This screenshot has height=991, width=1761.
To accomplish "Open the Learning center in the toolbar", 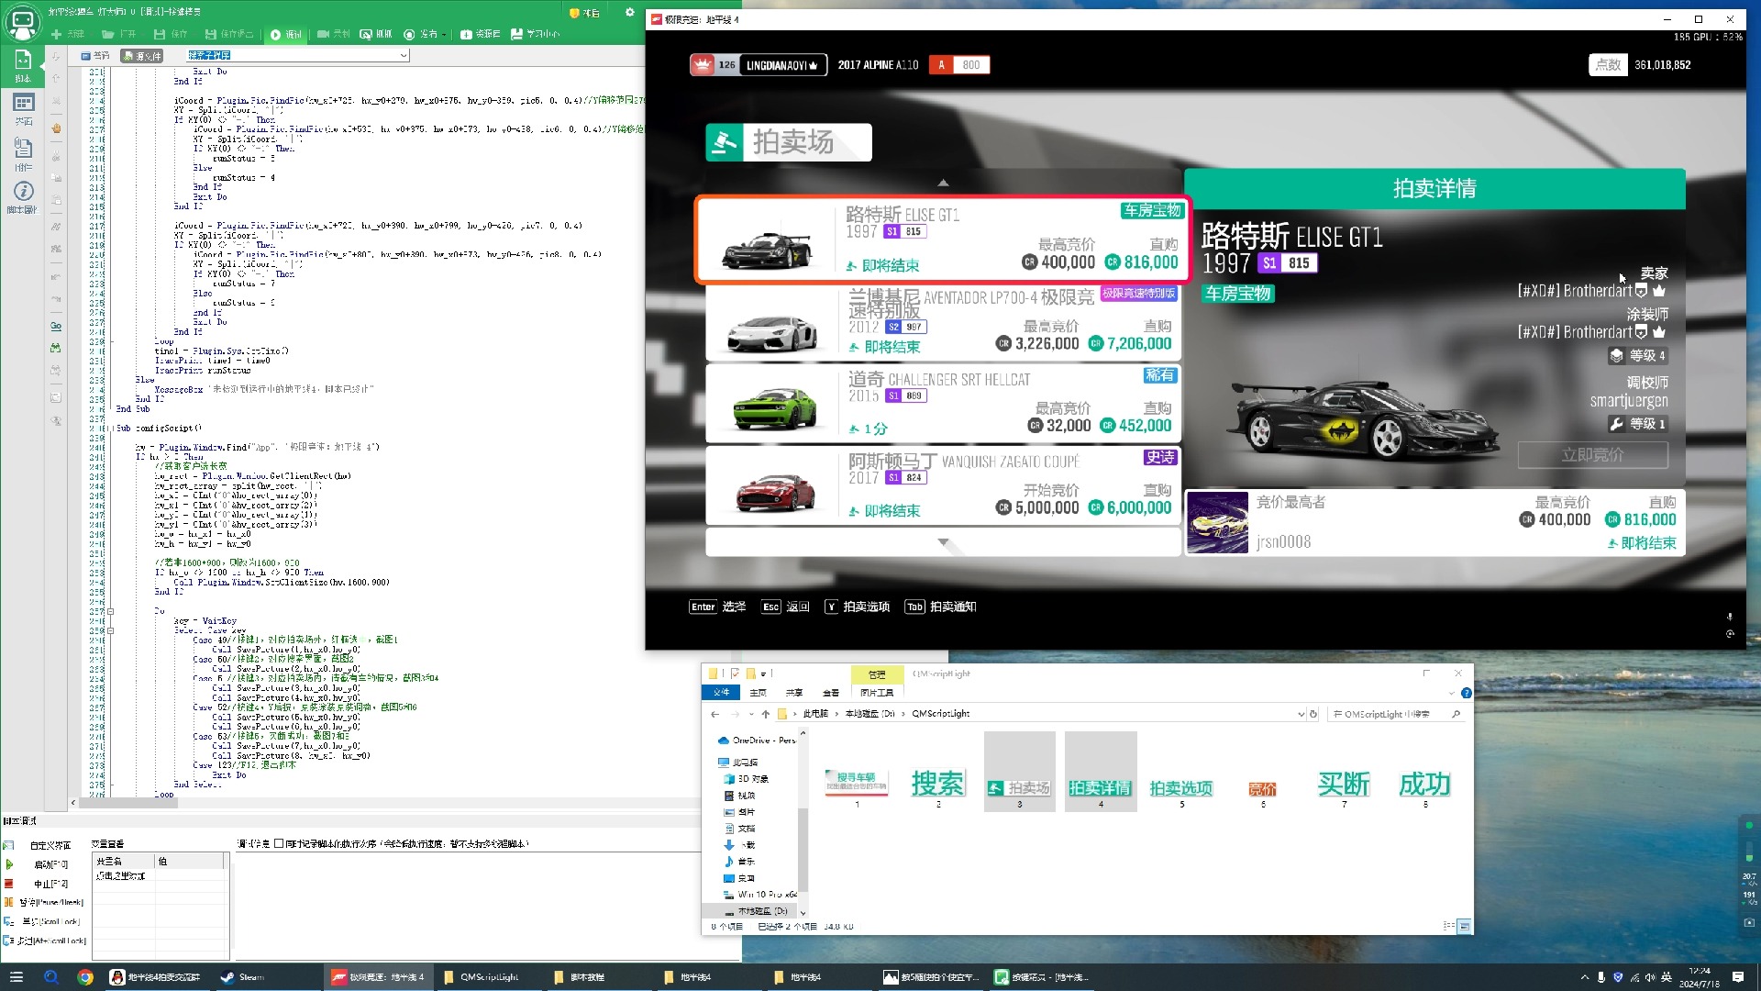I will 535,34.
